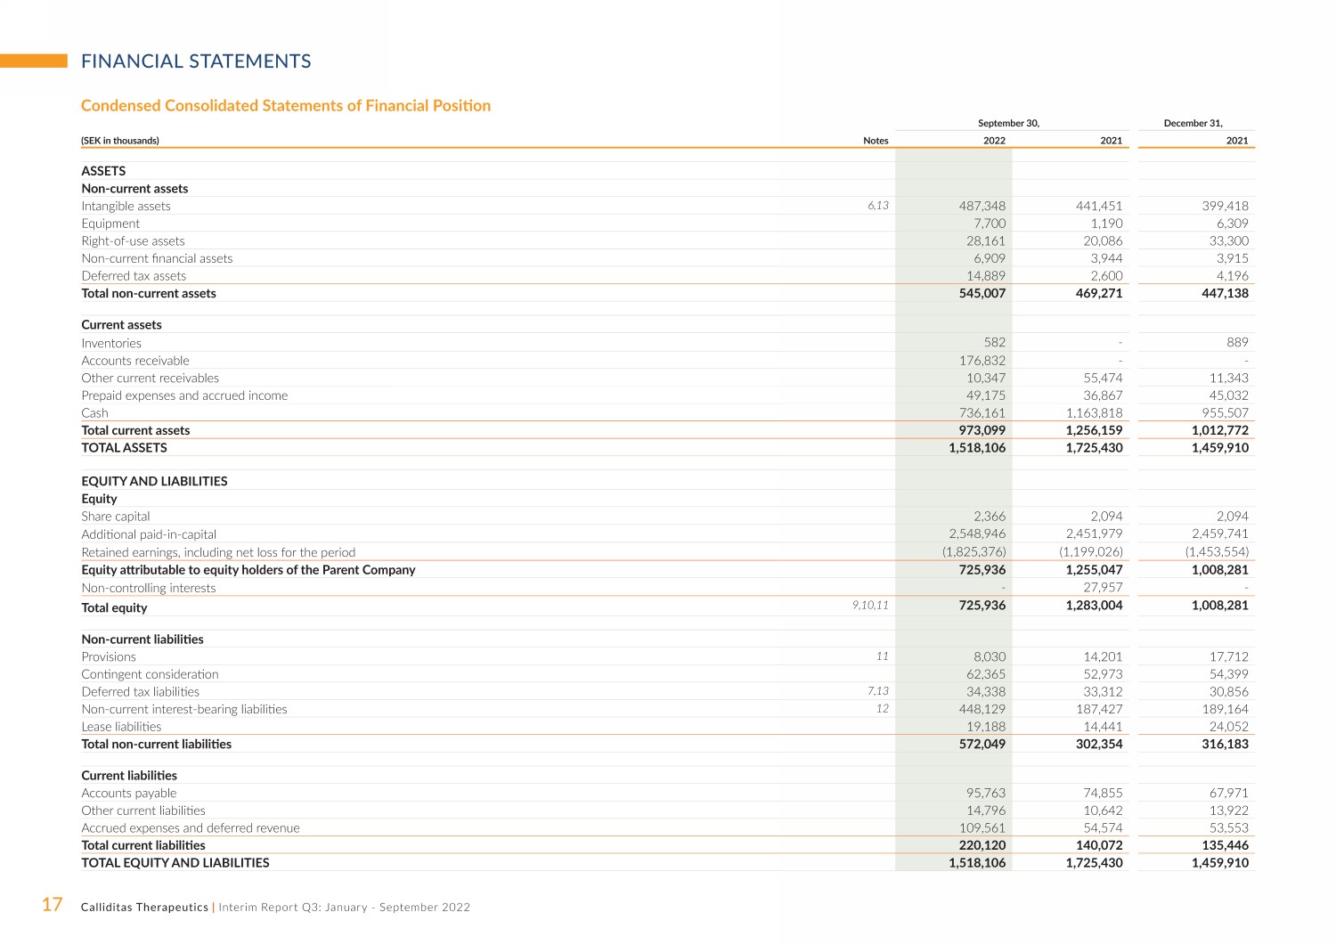Screen dimensions: 1336x945
Task: Click interest-bearing liabilities value 448,129
Action: pos(982,709)
